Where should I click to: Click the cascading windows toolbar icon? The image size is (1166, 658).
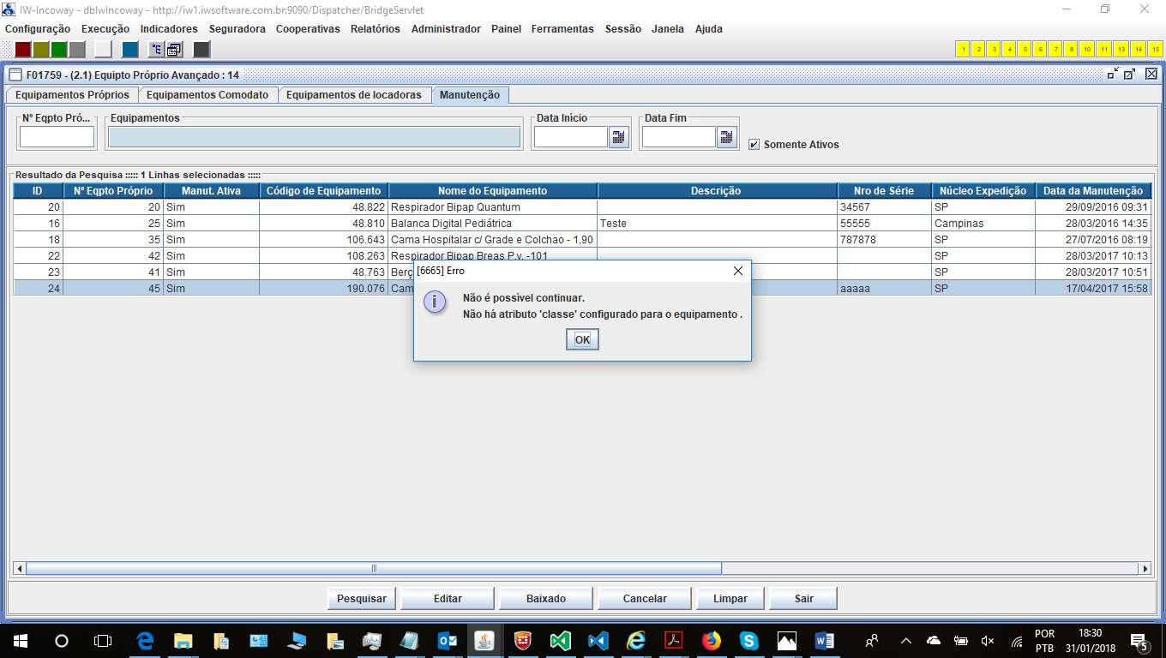pyautogui.click(x=174, y=49)
